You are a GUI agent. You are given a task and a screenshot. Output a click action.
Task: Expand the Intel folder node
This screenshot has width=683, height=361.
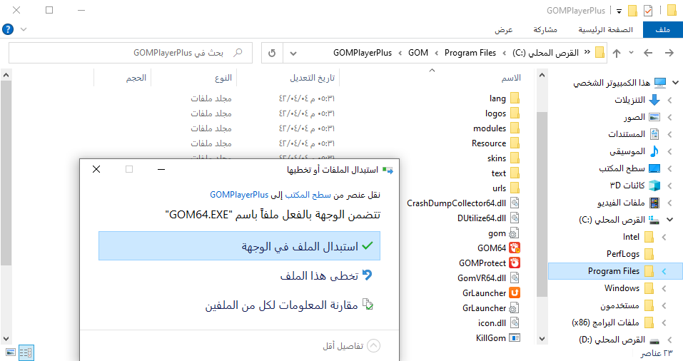coord(664,237)
